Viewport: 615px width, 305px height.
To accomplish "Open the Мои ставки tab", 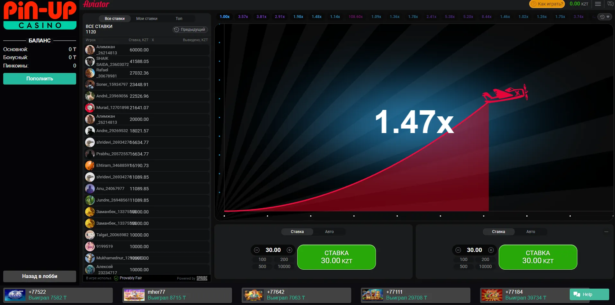I will (147, 19).
